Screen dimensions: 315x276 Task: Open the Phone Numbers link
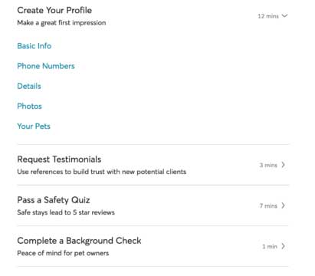tap(46, 66)
